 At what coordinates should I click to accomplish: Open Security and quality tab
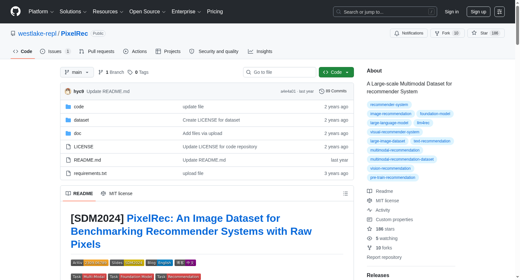(x=214, y=51)
